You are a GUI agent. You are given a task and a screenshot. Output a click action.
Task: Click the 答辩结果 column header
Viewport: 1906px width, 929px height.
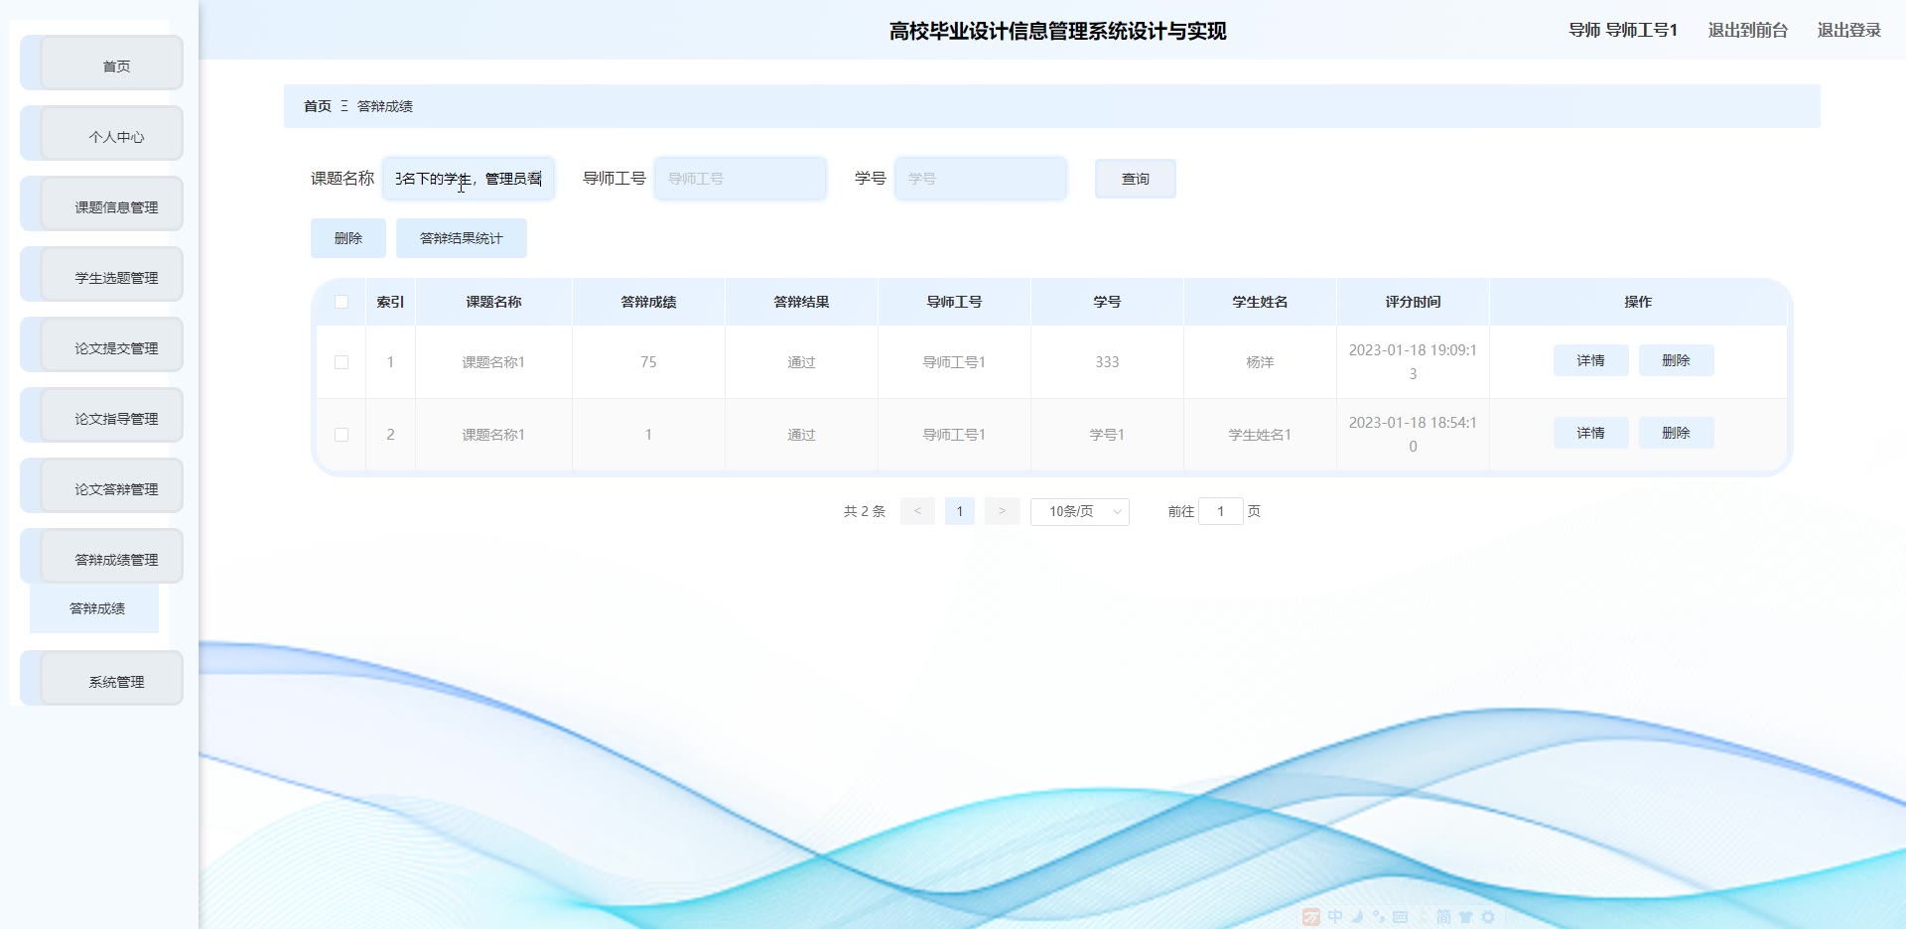point(802,302)
